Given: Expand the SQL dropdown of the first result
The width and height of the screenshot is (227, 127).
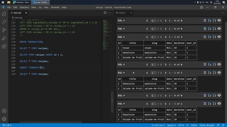Looking at the screenshot, I should 121,20.
